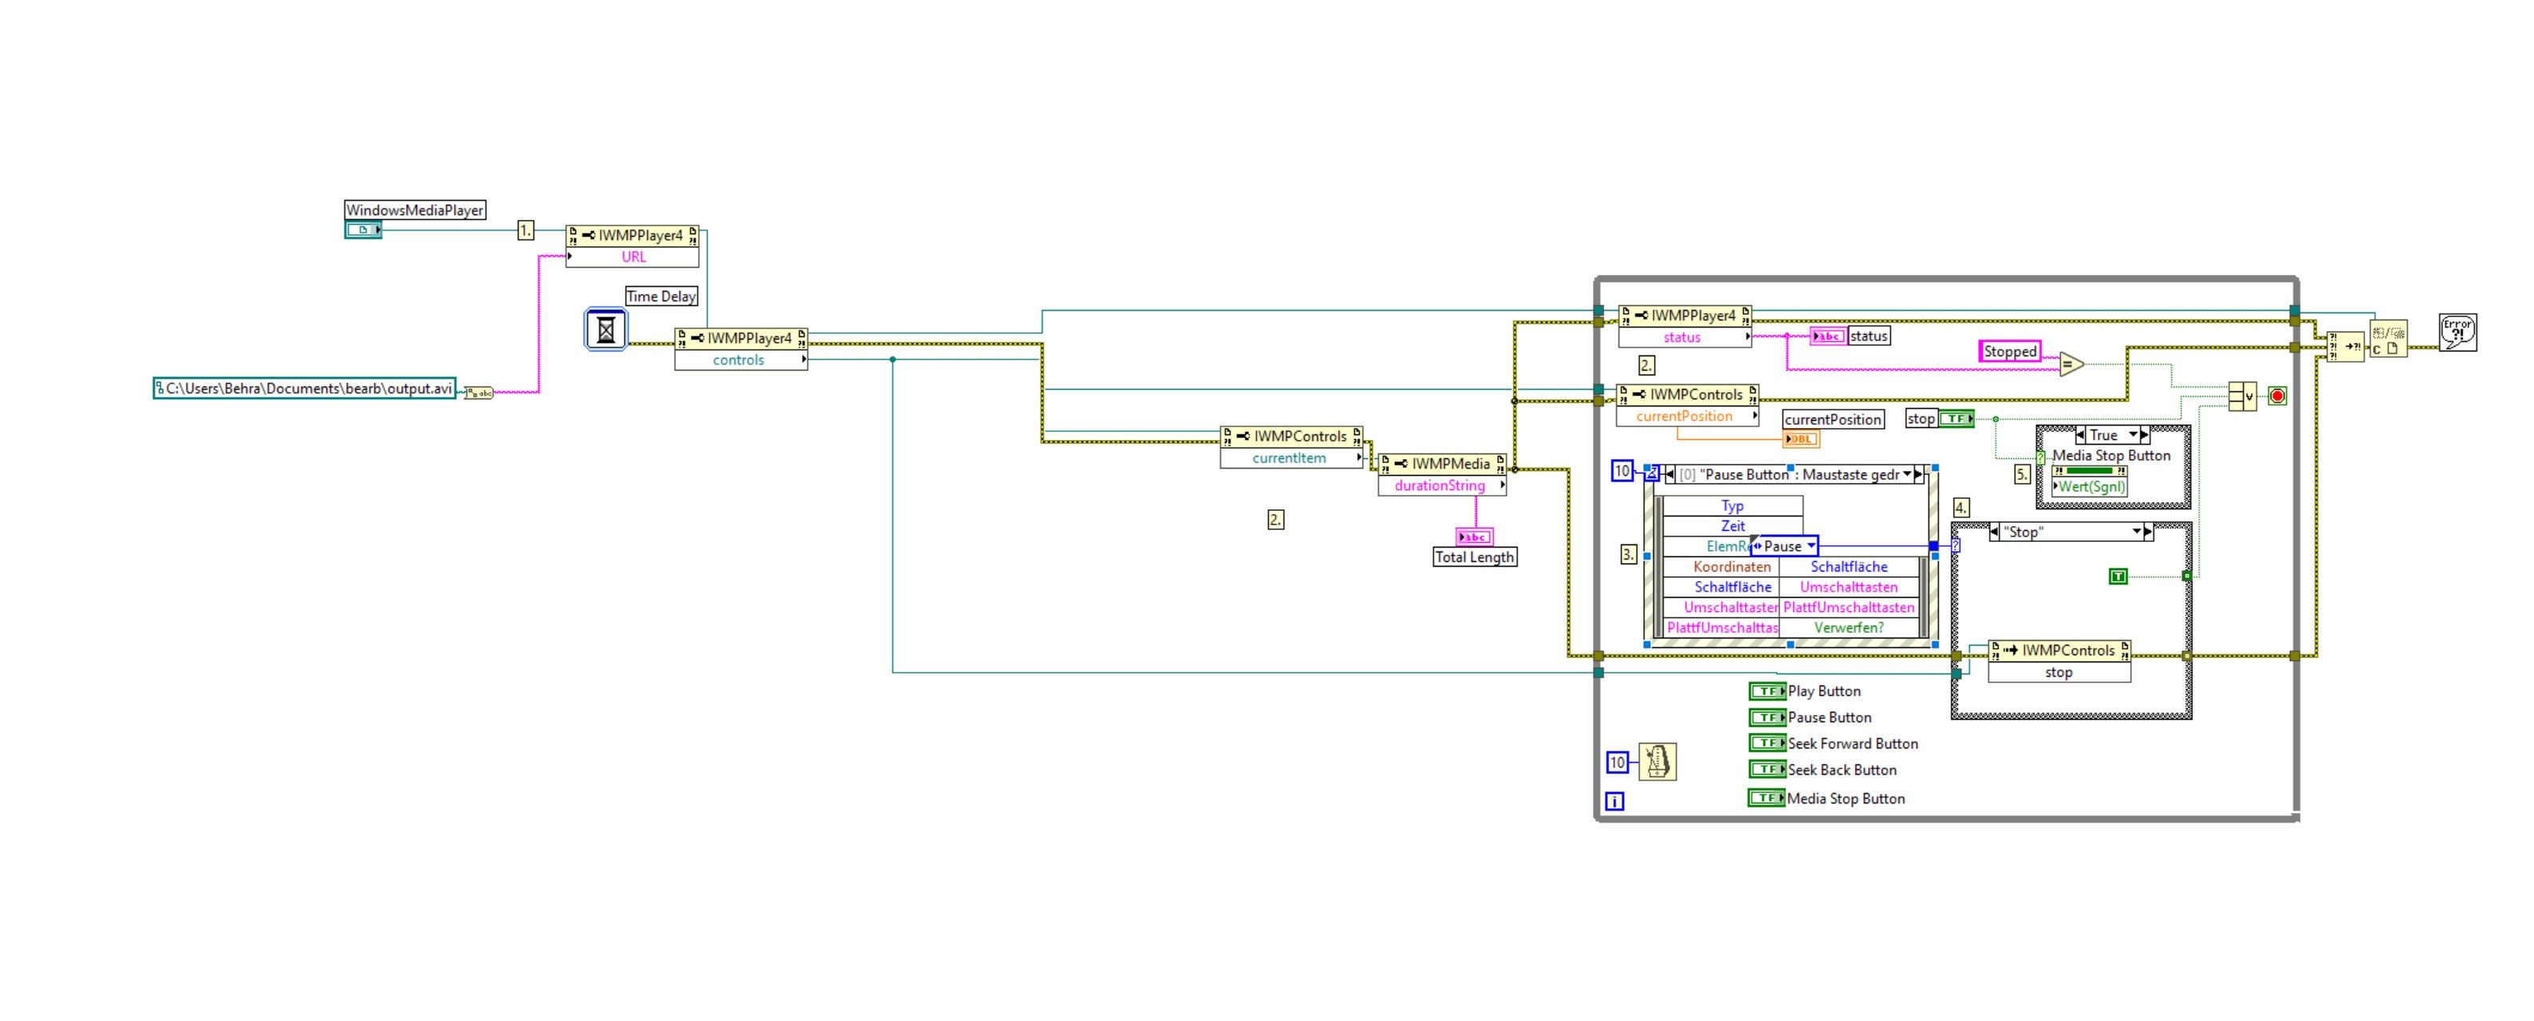This screenshot has width=2534, height=1021.
Task: Click the compound OR function node
Action: click(2242, 396)
